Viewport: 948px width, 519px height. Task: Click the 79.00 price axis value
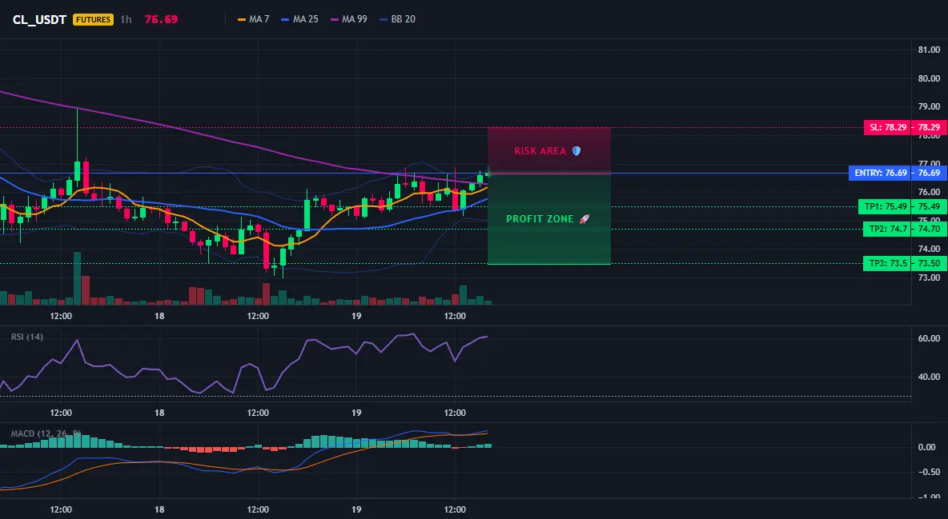929,106
